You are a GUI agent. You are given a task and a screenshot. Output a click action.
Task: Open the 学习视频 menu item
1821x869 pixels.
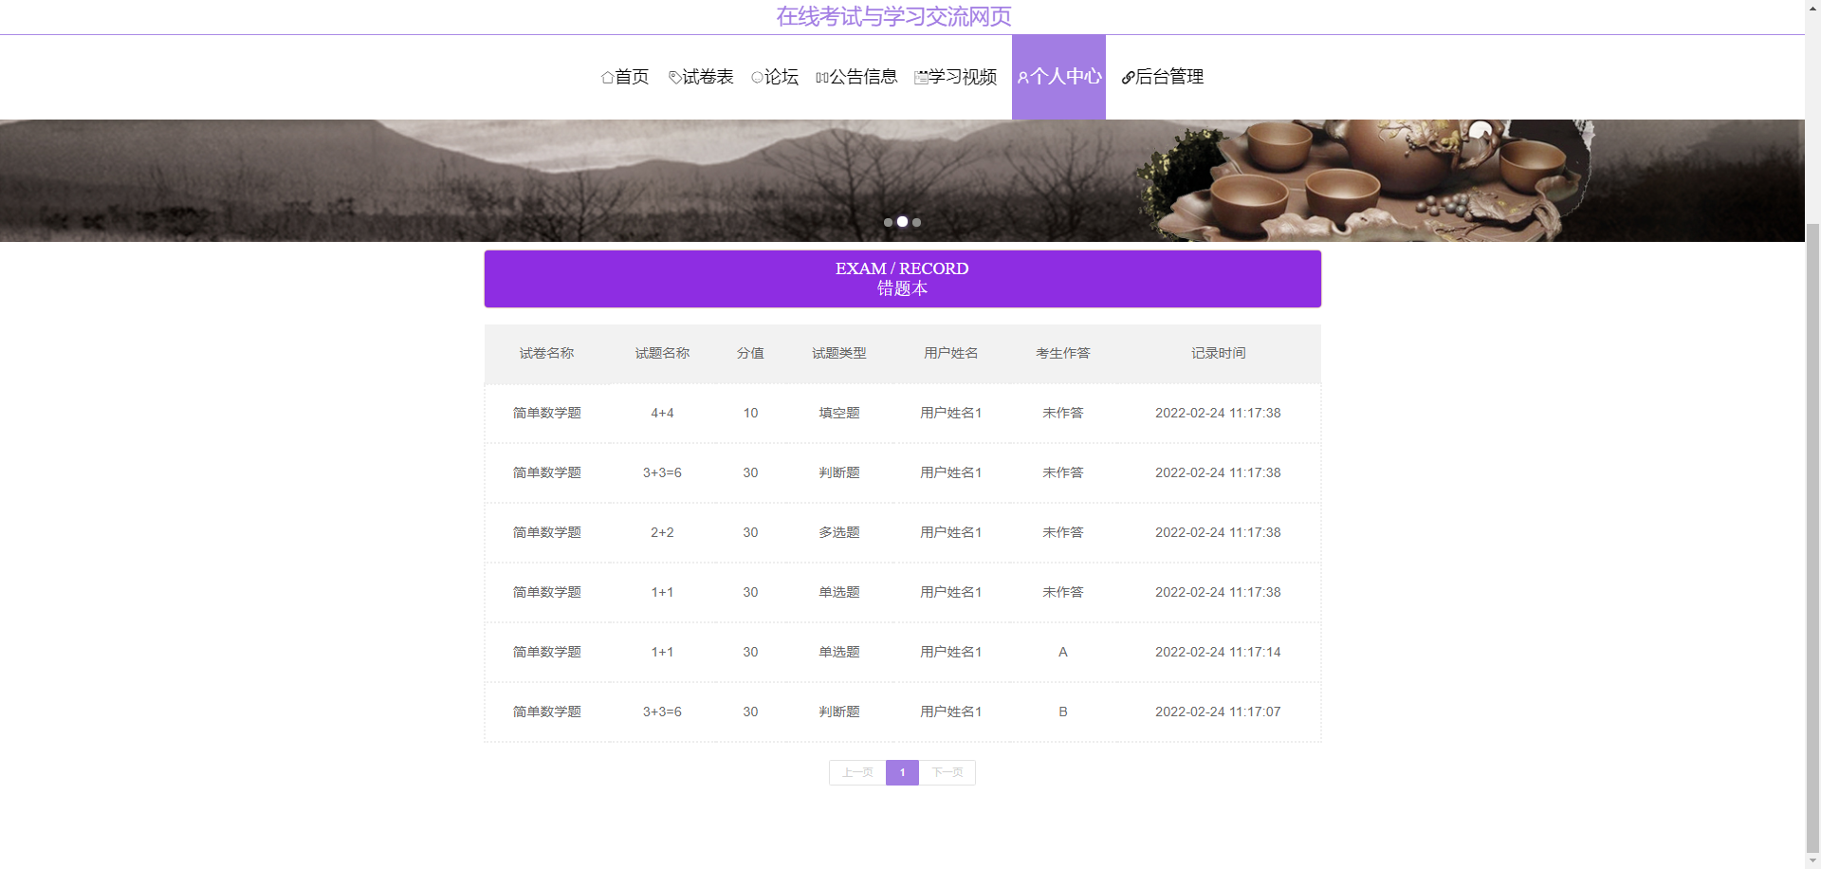955,77
